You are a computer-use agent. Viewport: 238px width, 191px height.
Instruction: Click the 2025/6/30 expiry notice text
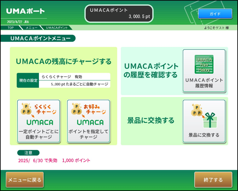point(54,161)
